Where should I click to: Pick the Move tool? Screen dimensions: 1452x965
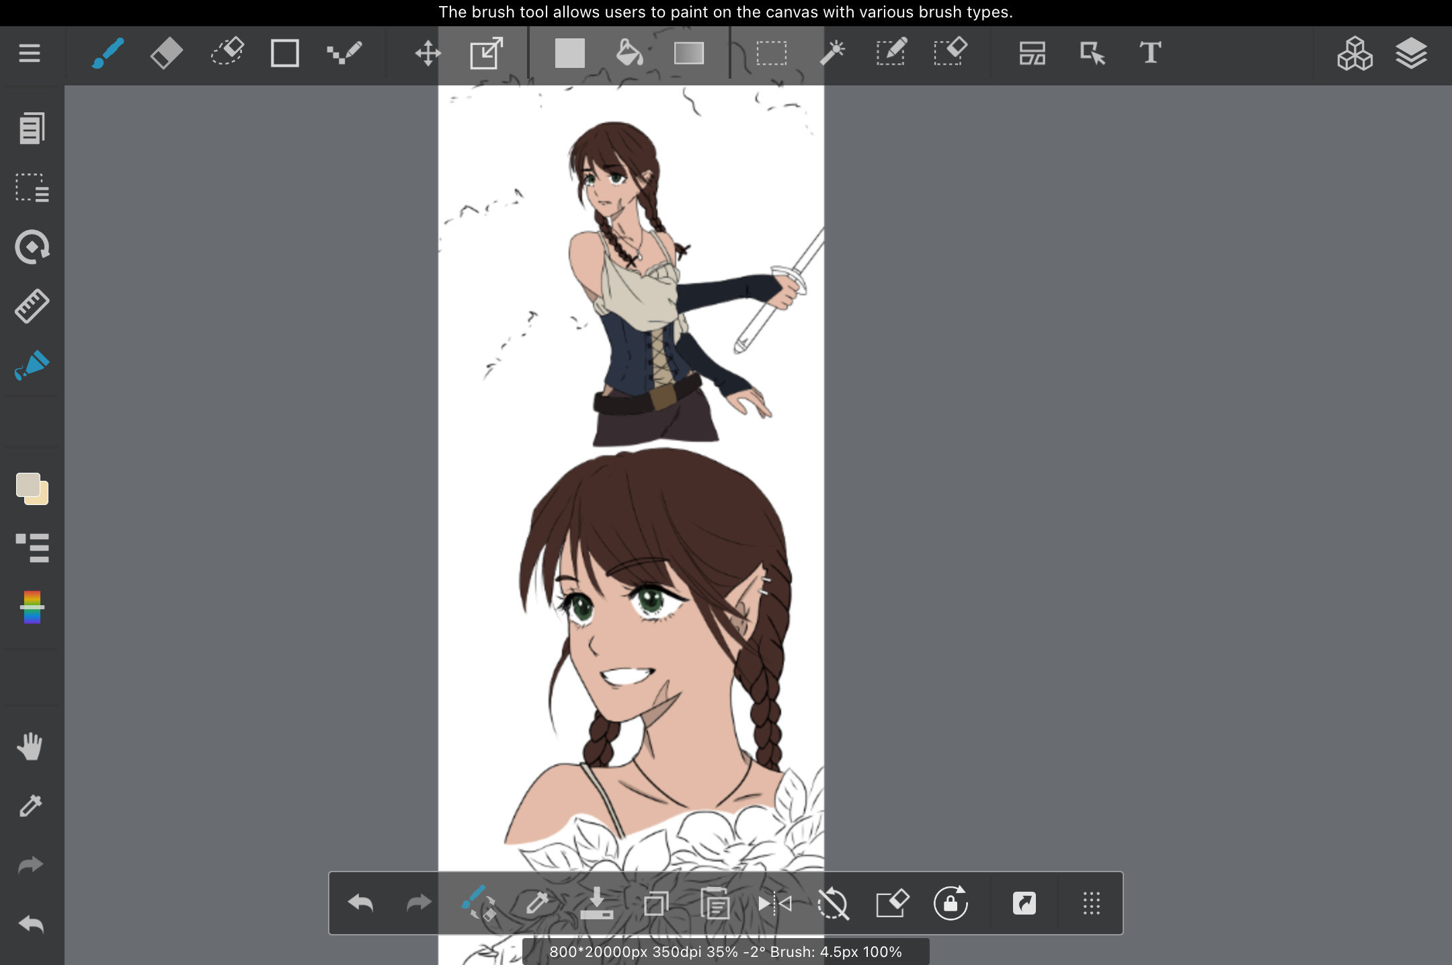pos(428,53)
